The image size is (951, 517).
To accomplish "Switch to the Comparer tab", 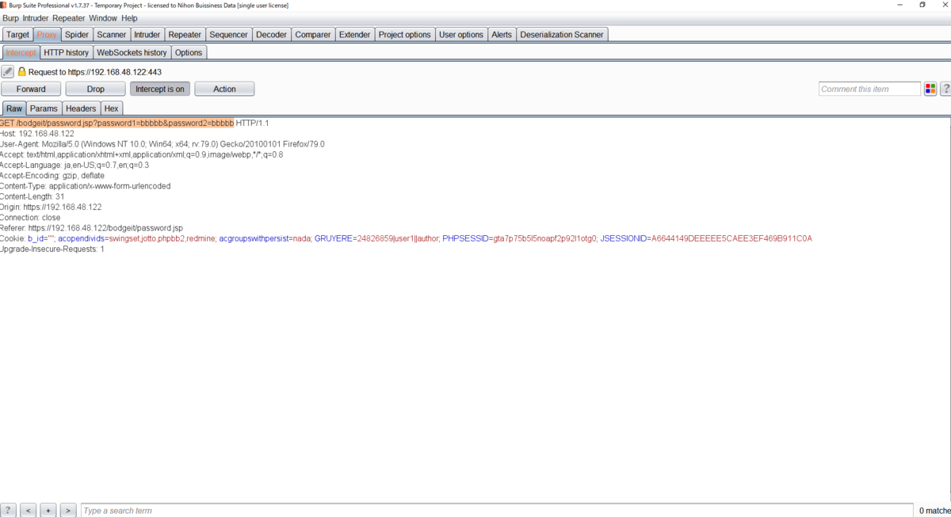I will [313, 34].
